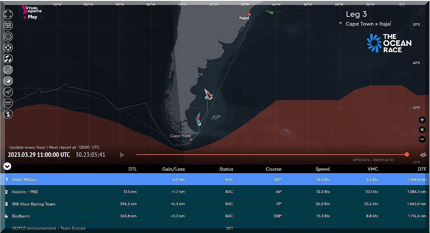Switch to the globe view icon
430x233 pixels.
pos(8,36)
